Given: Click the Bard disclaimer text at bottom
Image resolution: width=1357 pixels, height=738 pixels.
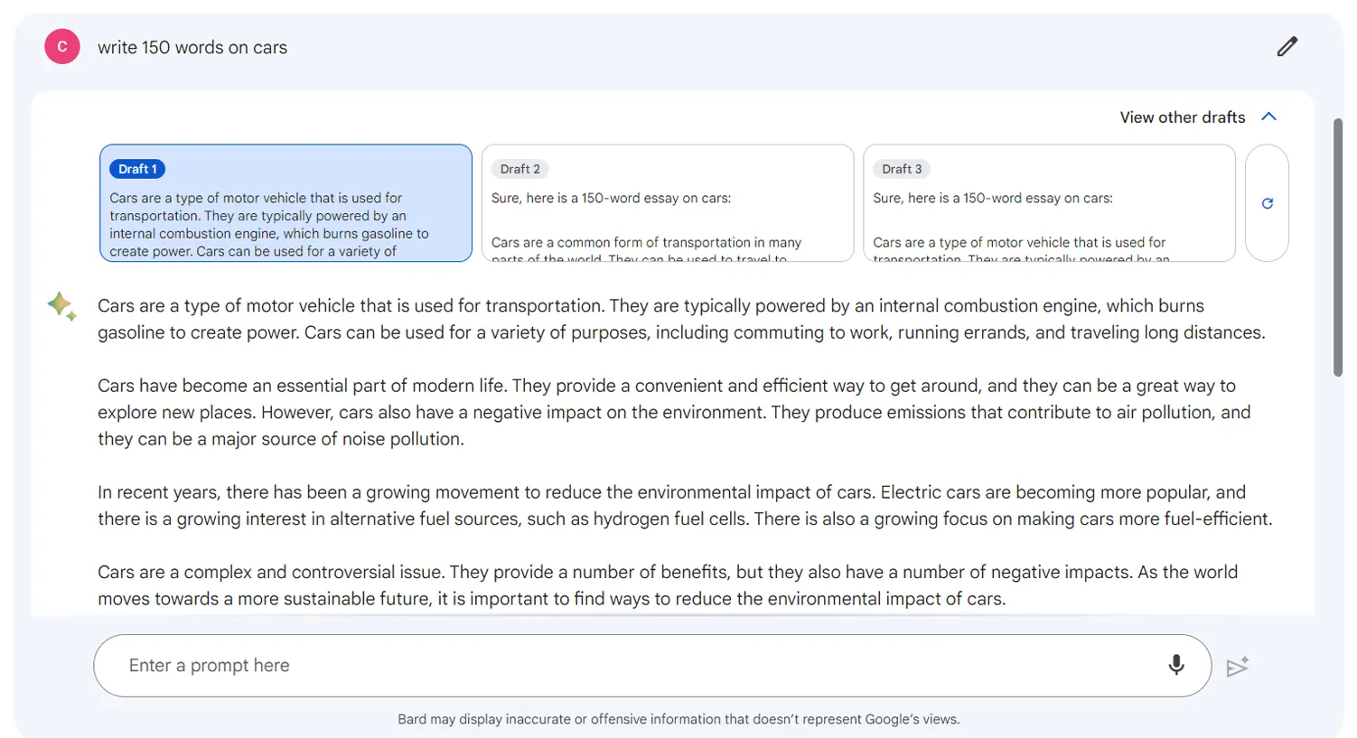Looking at the screenshot, I should 678,719.
